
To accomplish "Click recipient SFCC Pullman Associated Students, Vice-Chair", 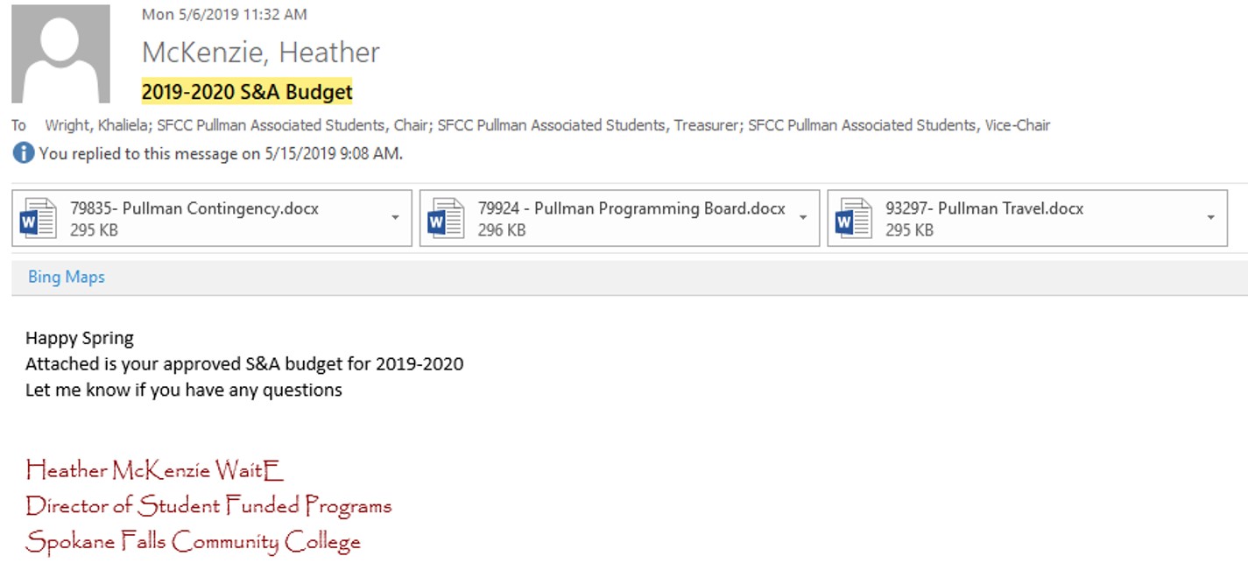I will 899,125.
